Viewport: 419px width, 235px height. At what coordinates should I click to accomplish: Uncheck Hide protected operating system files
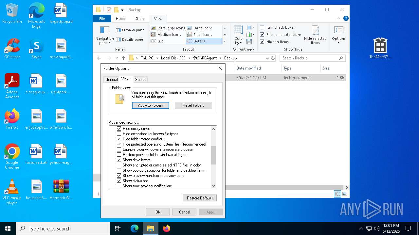(119, 144)
